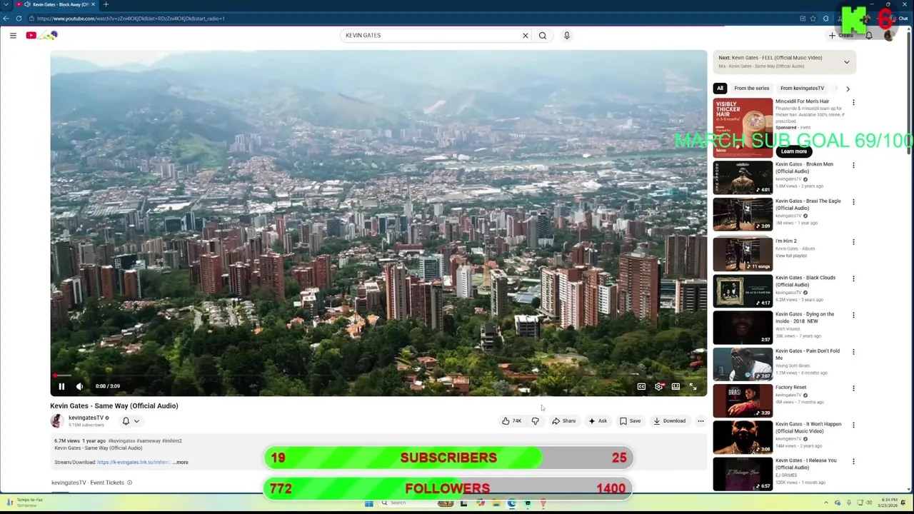Expand description with ...more
The image size is (914, 514).
point(181,463)
